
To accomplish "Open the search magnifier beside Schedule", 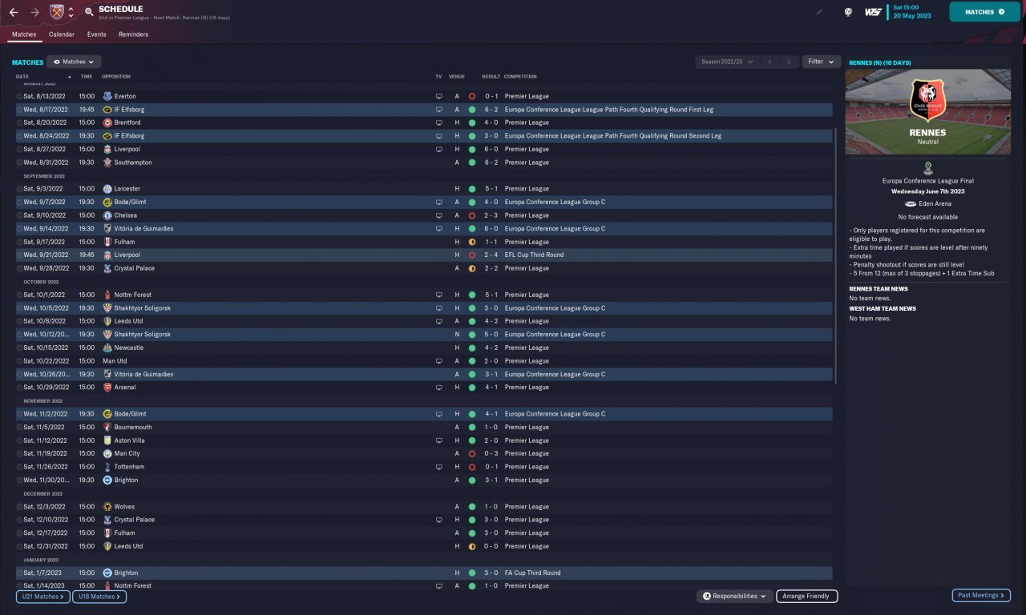I will click(88, 12).
